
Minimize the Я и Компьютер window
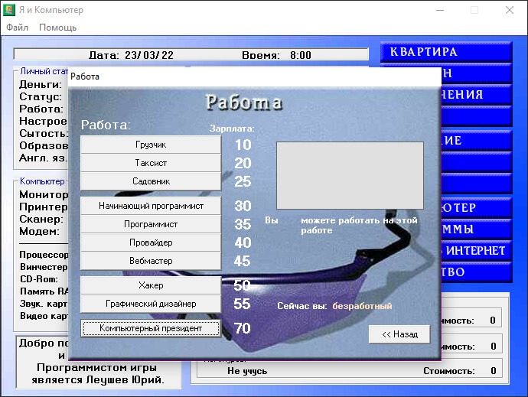(440, 10)
